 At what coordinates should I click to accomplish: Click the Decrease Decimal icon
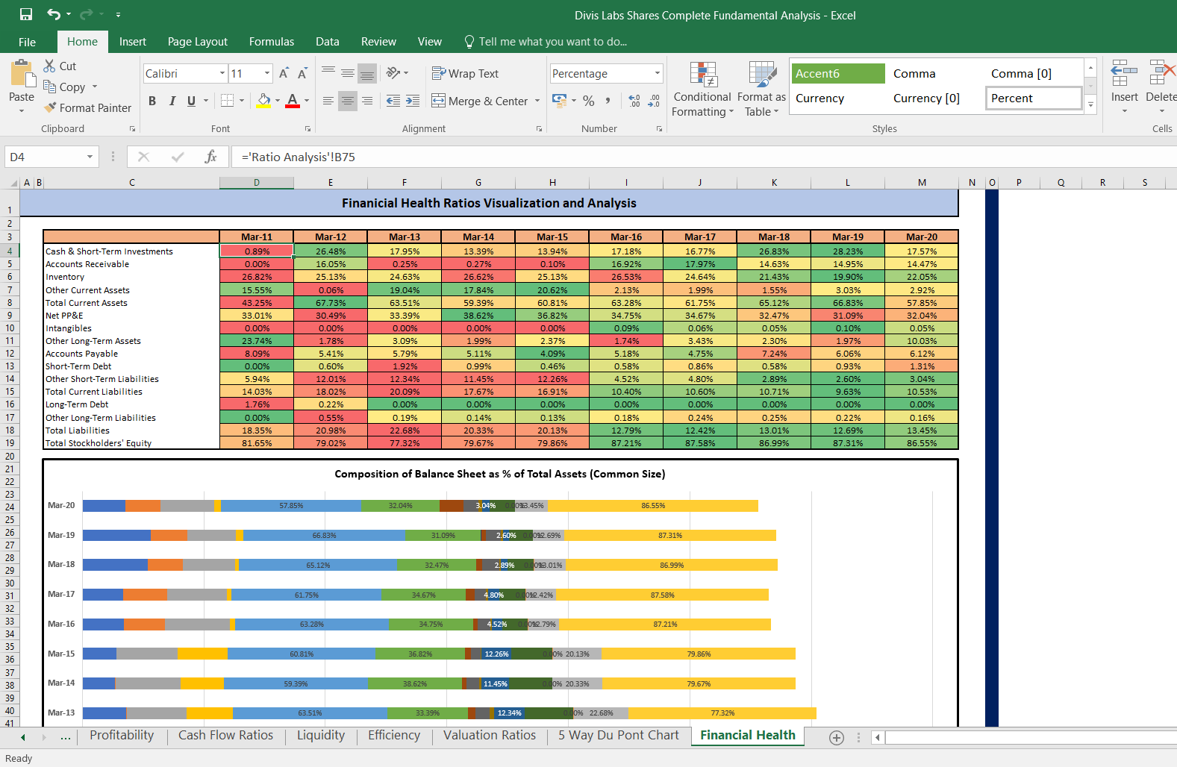pos(654,100)
